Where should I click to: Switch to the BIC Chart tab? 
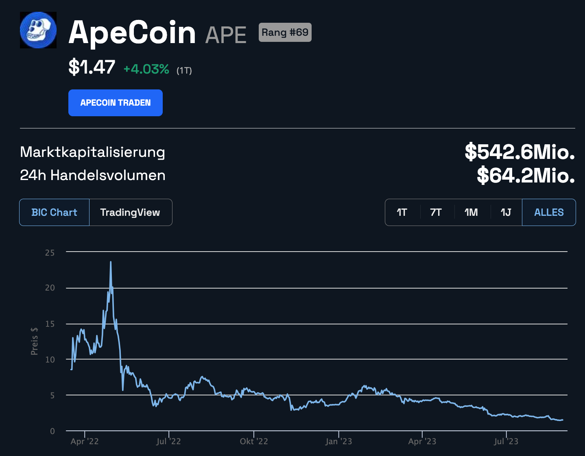[54, 213]
